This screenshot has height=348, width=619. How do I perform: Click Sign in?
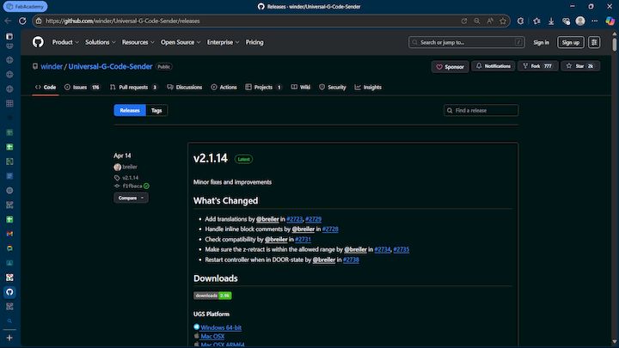(x=541, y=43)
